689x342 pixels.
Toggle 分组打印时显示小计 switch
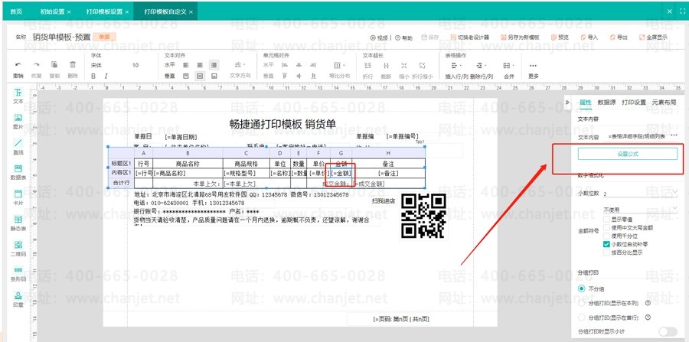(668, 332)
